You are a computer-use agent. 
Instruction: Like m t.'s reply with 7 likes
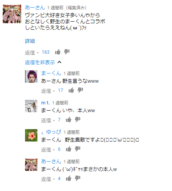coord(69,119)
